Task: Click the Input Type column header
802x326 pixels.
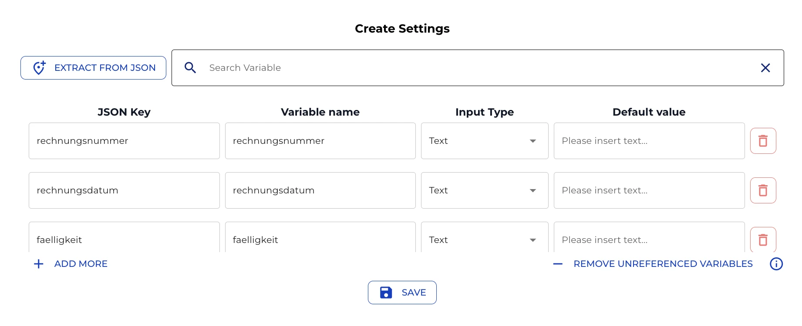Action: tap(485, 112)
